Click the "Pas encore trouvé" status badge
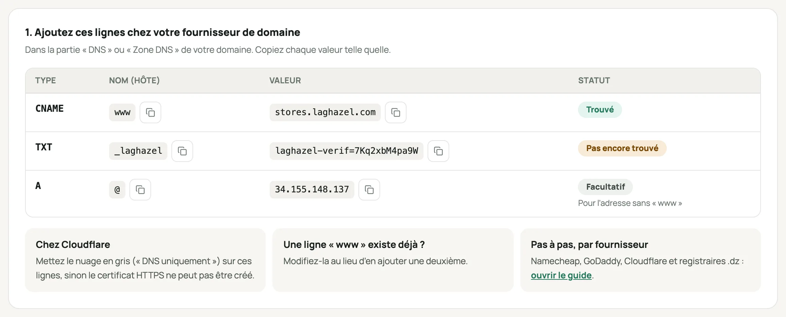Image resolution: width=786 pixels, height=317 pixels. point(622,148)
